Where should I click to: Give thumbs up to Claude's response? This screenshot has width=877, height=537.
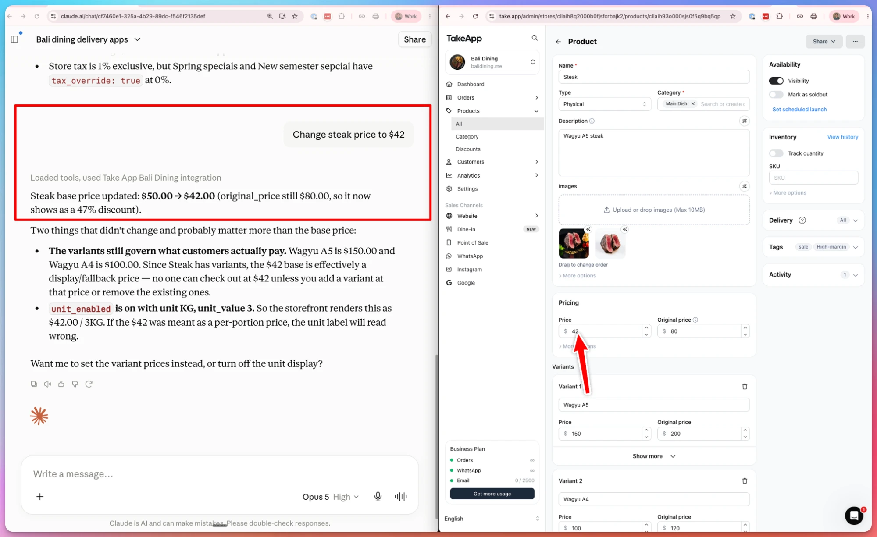(x=61, y=384)
